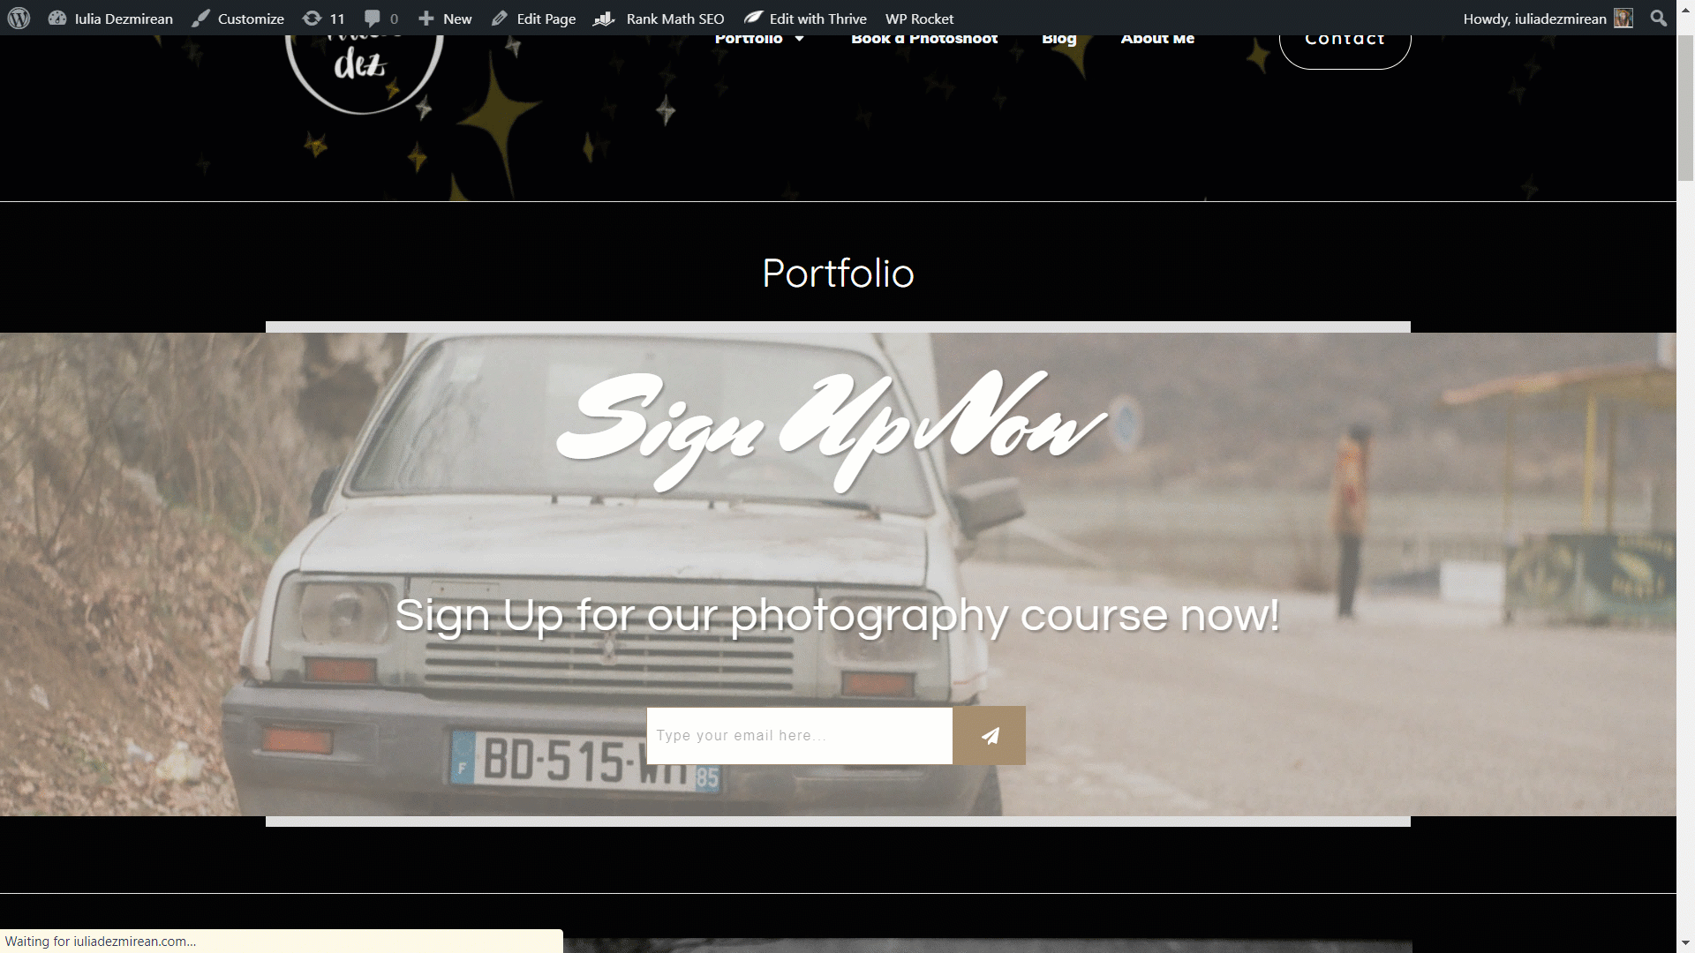The height and width of the screenshot is (953, 1695).
Task: Open the user avatar profile picture
Action: click(x=1623, y=19)
